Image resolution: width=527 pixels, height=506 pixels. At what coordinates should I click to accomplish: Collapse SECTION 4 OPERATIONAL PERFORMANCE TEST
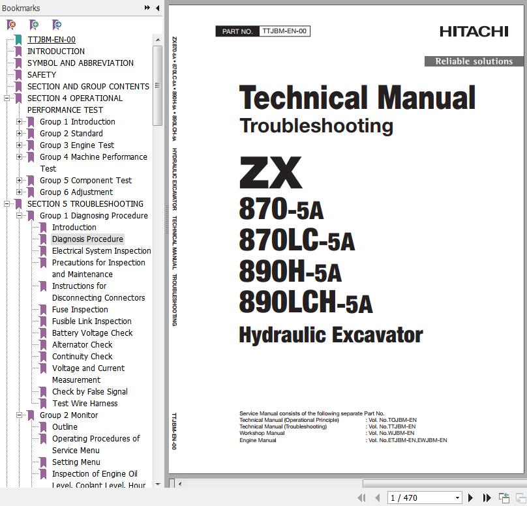tap(7, 98)
